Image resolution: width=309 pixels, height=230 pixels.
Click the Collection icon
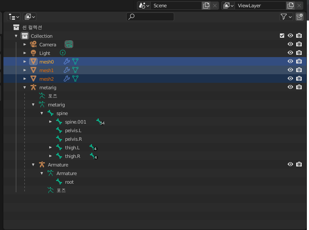coord(25,36)
